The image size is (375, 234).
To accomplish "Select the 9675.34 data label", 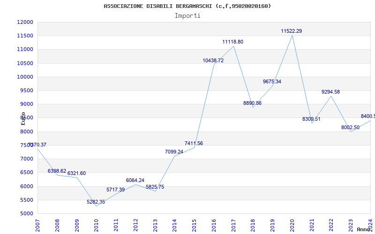I will click(x=272, y=81).
